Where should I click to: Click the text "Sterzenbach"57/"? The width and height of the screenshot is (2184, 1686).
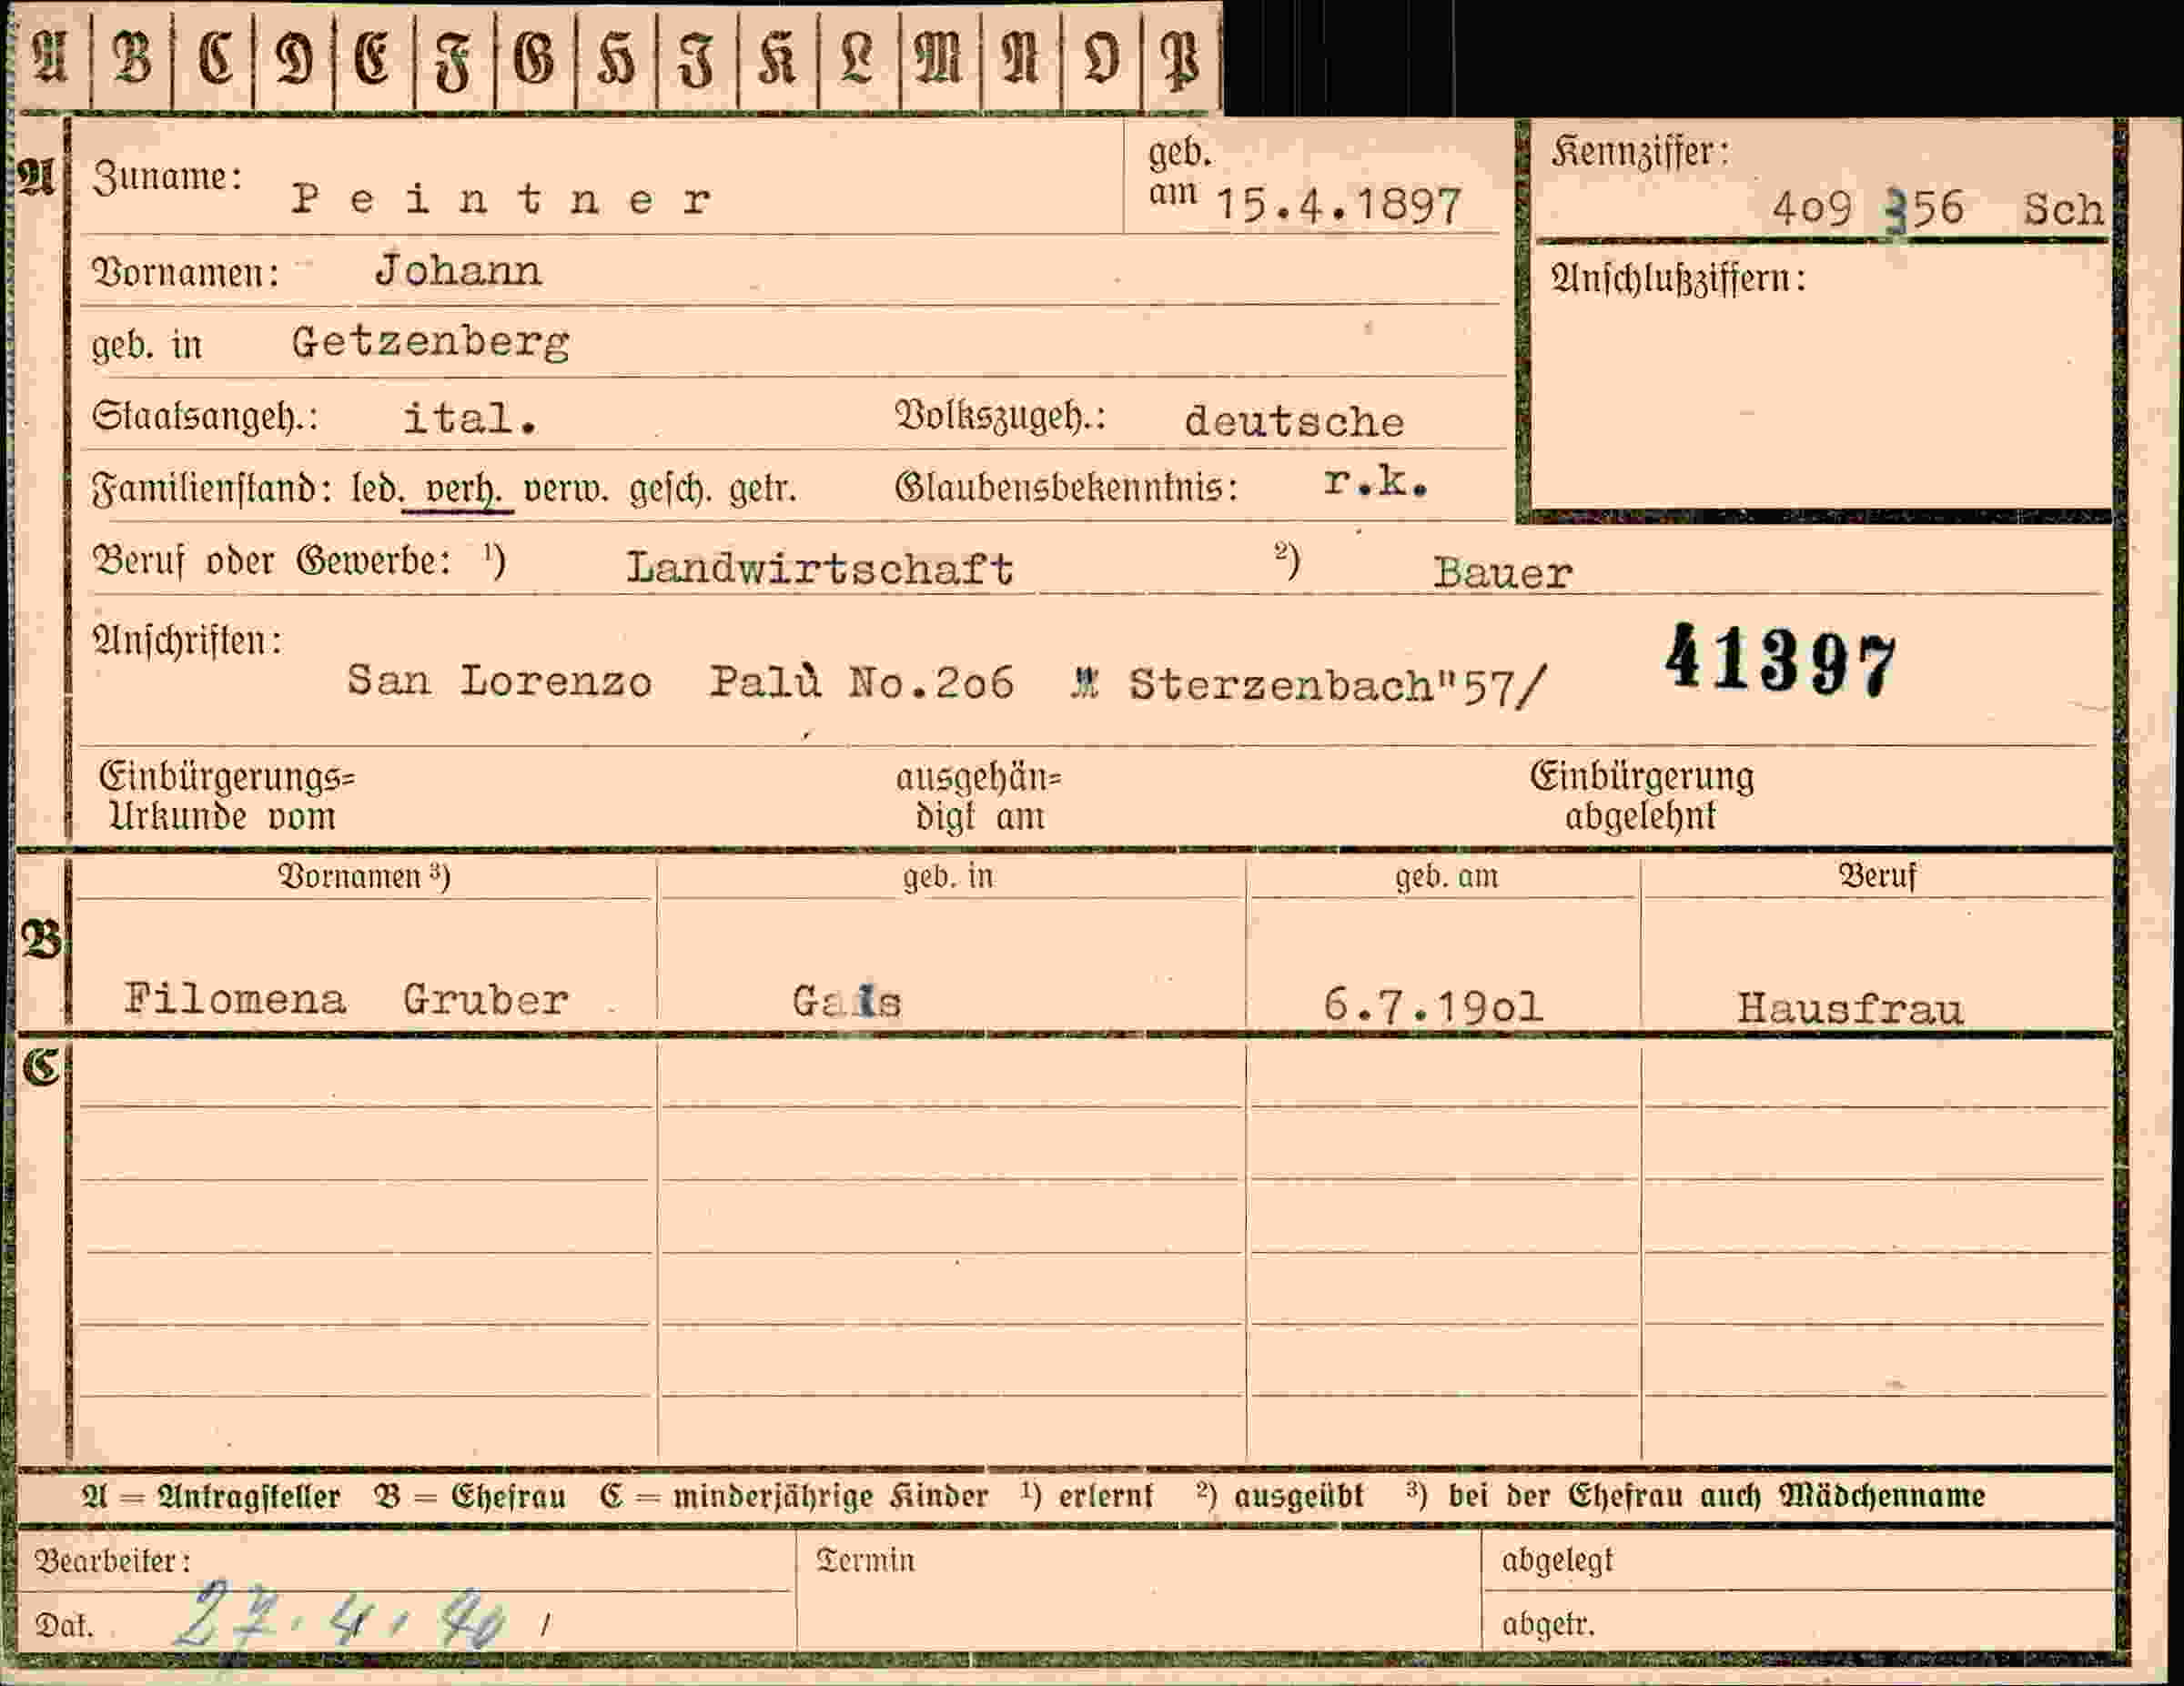[x=1338, y=686]
